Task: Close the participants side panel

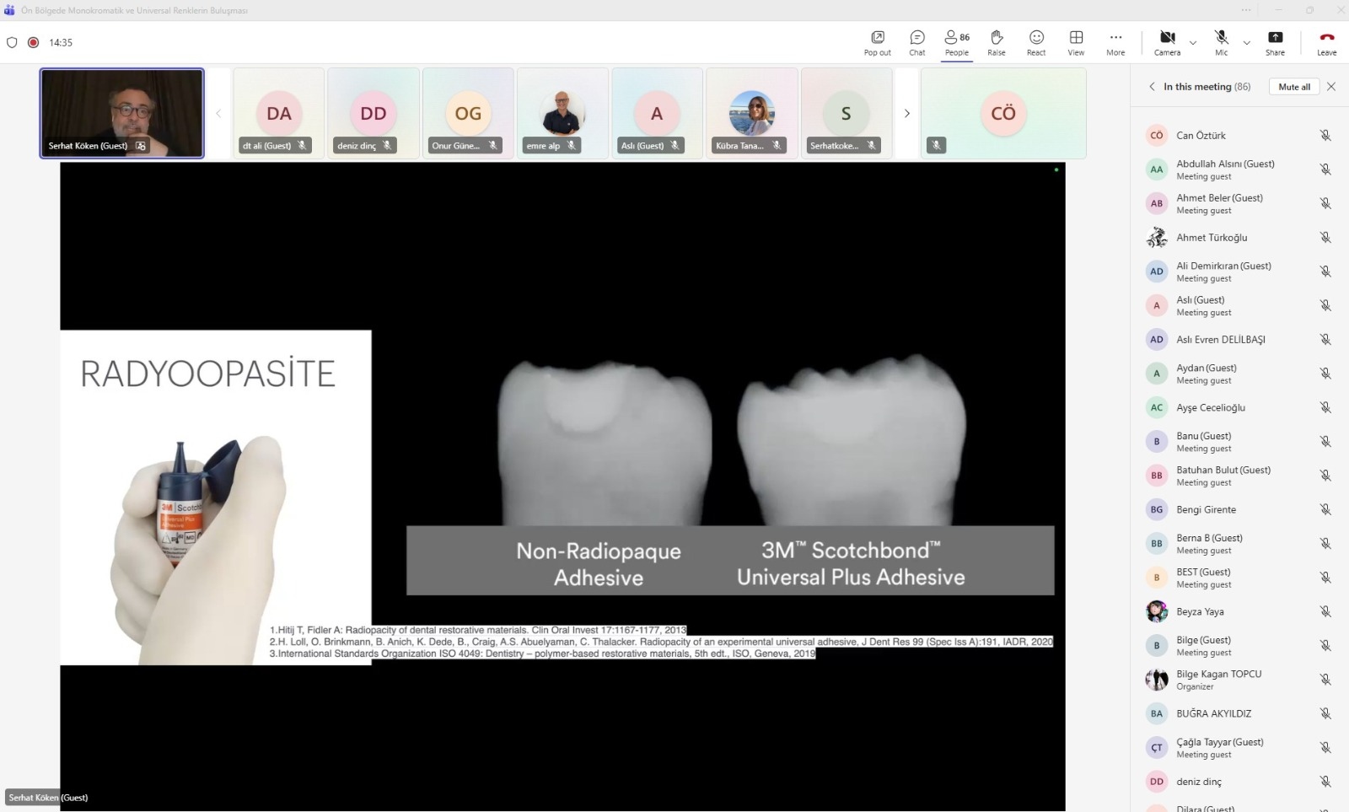Action: click(1331, 87)
